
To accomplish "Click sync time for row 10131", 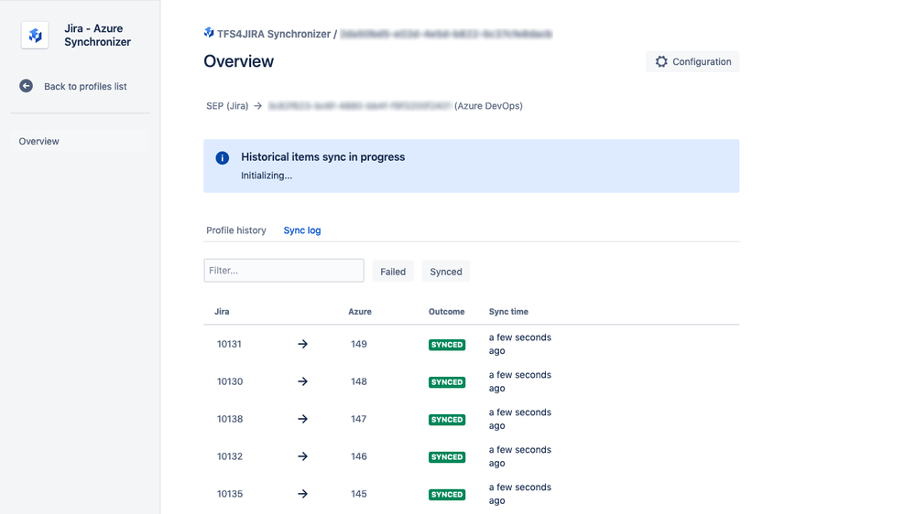I will (x=520, y=344).
